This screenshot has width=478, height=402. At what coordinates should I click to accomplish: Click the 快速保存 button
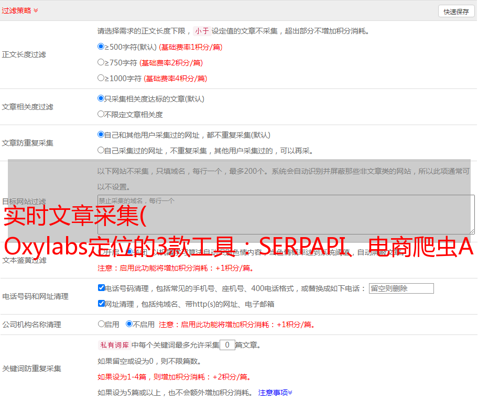point(456,12)
